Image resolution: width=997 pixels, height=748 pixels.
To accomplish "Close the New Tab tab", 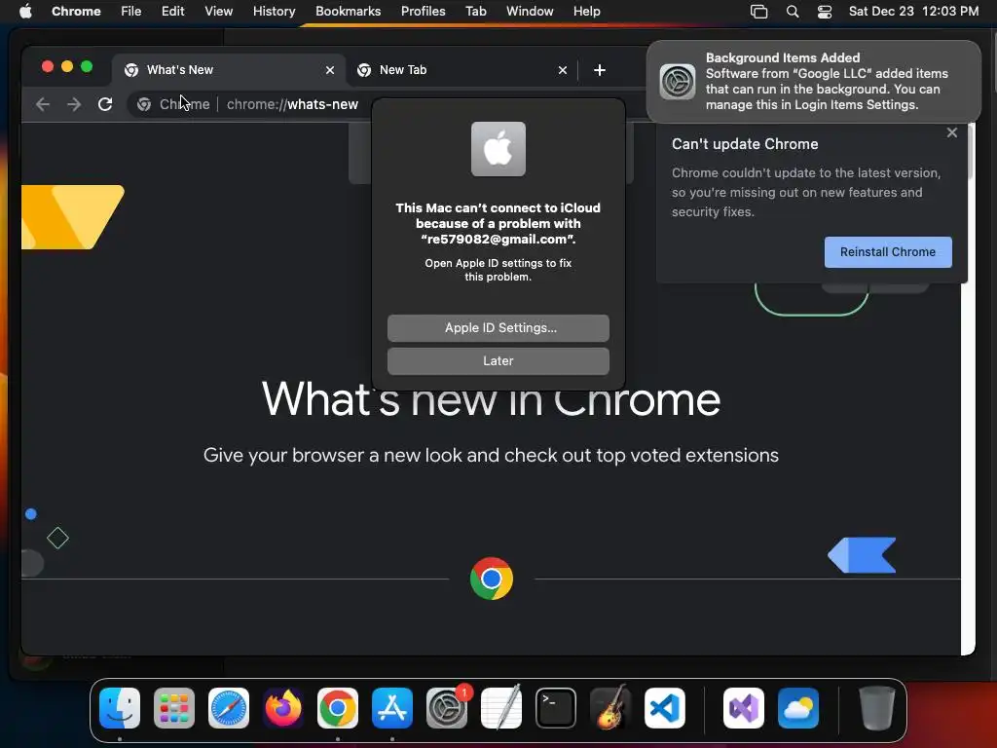I will [563, 70].
